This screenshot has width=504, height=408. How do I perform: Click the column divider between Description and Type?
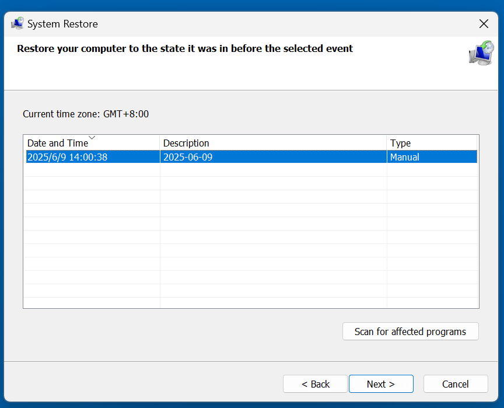coord(387,143)
